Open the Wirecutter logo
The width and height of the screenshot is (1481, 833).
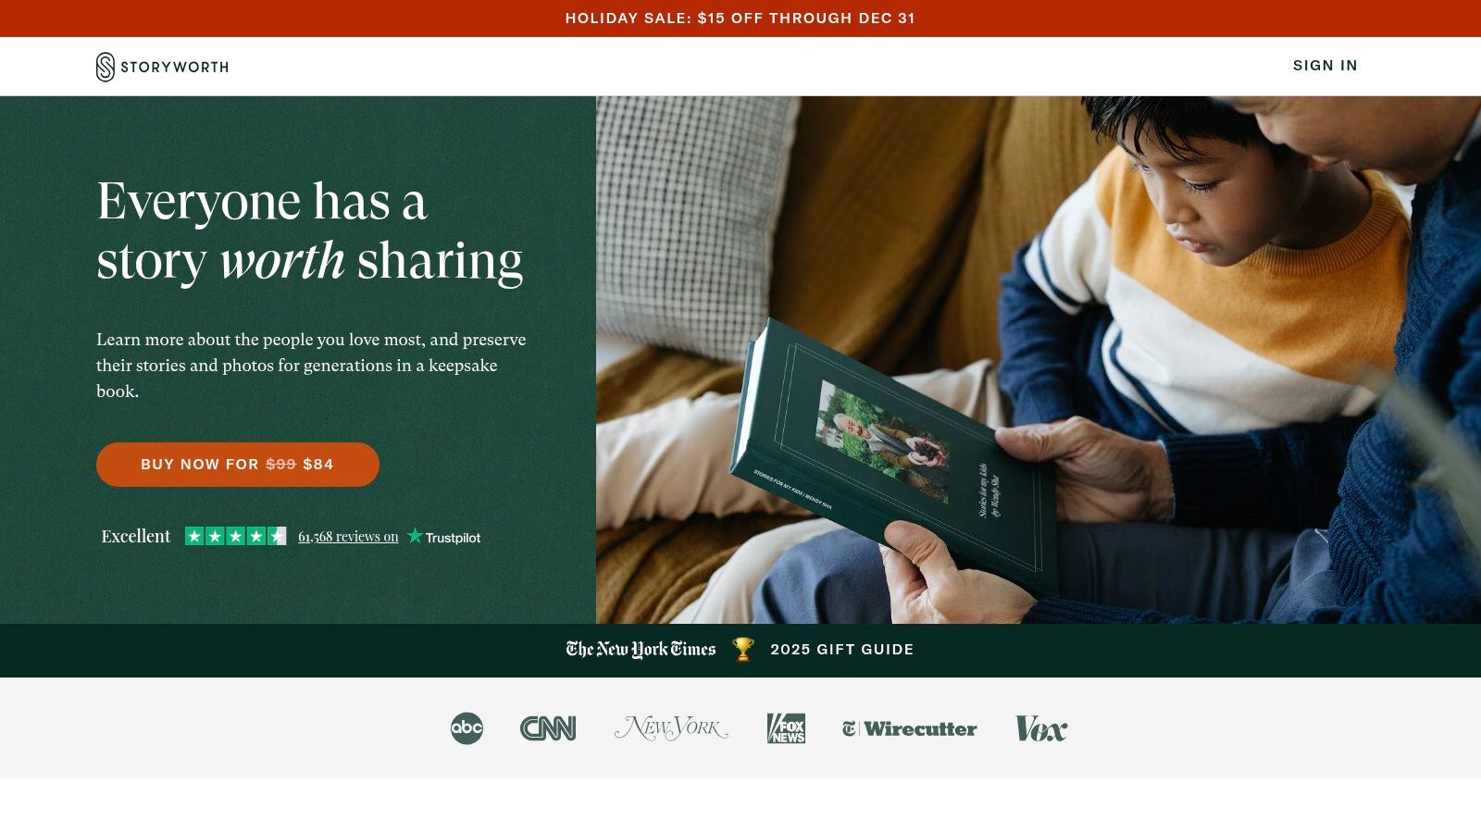coord(909,728)
